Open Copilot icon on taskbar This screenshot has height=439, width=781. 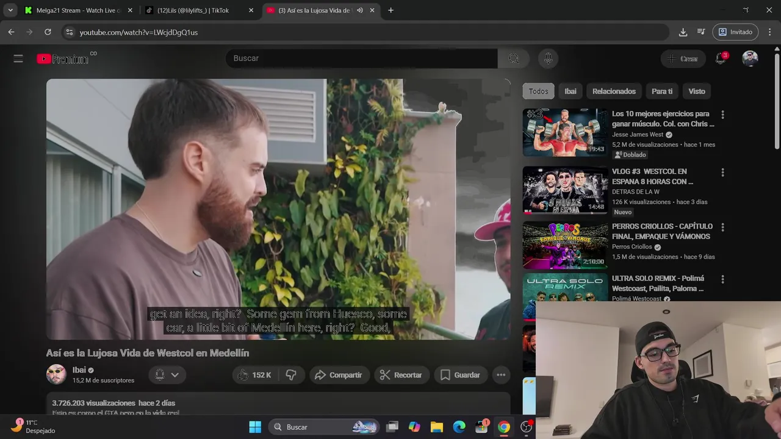point(414,427)
